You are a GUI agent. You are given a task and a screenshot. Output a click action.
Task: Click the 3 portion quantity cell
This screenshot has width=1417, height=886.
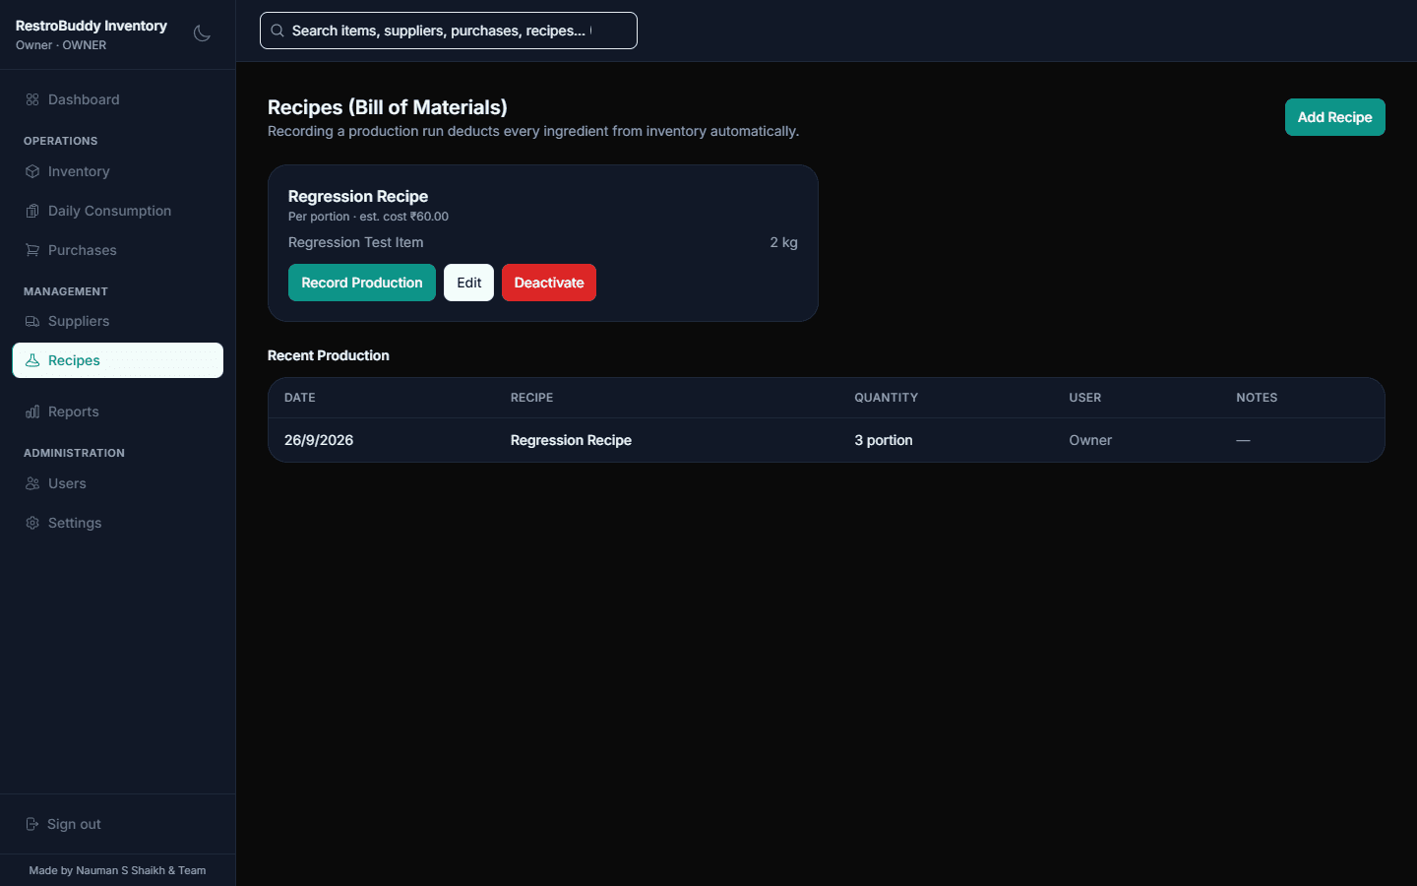point(884,440)
